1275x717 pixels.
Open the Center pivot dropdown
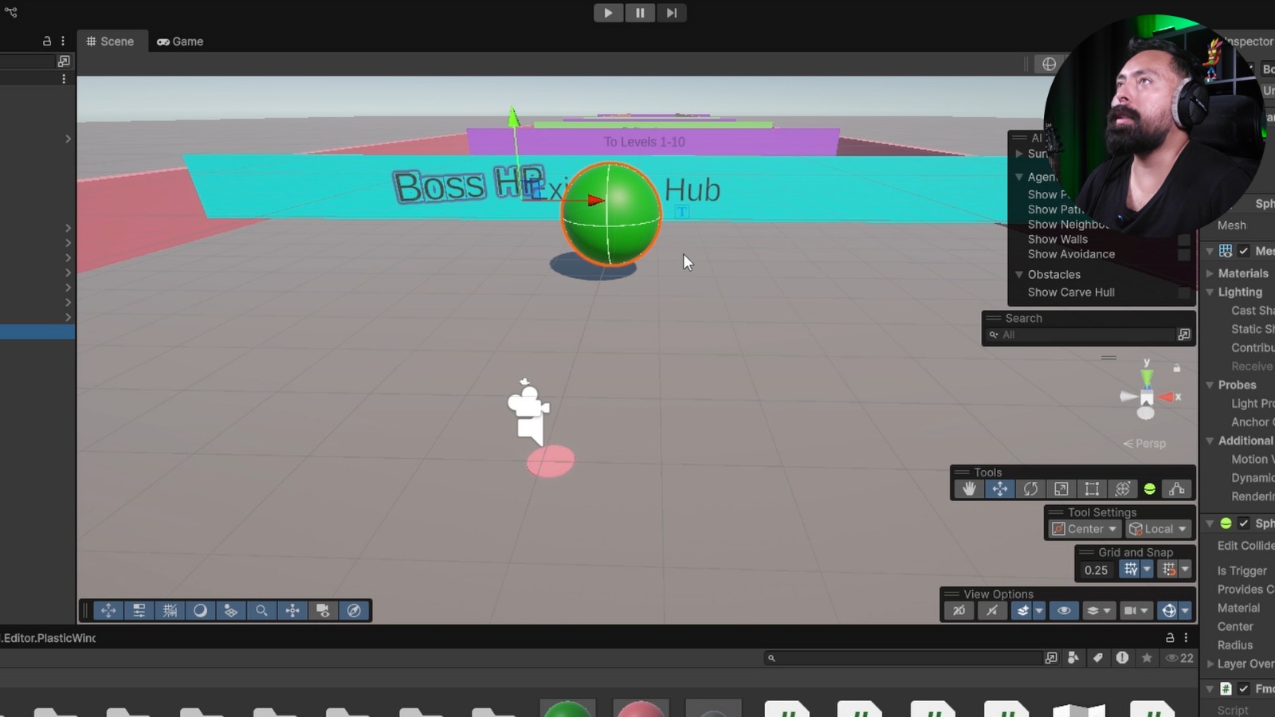[1083, 528]
